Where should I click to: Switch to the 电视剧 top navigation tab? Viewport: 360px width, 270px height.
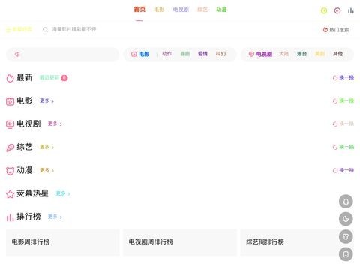pyautogui.click(x=181, y=10)
